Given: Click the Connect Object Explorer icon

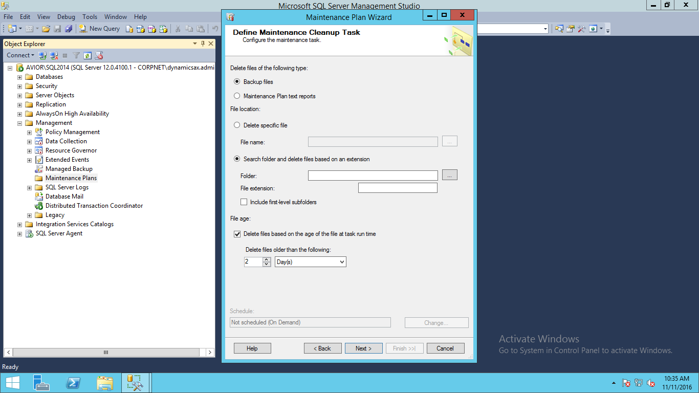Looking at the screenshot, I should 43,55.
